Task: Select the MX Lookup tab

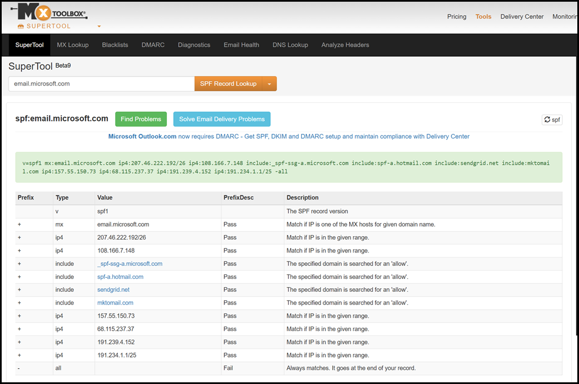Action: [x=73, y=45]
